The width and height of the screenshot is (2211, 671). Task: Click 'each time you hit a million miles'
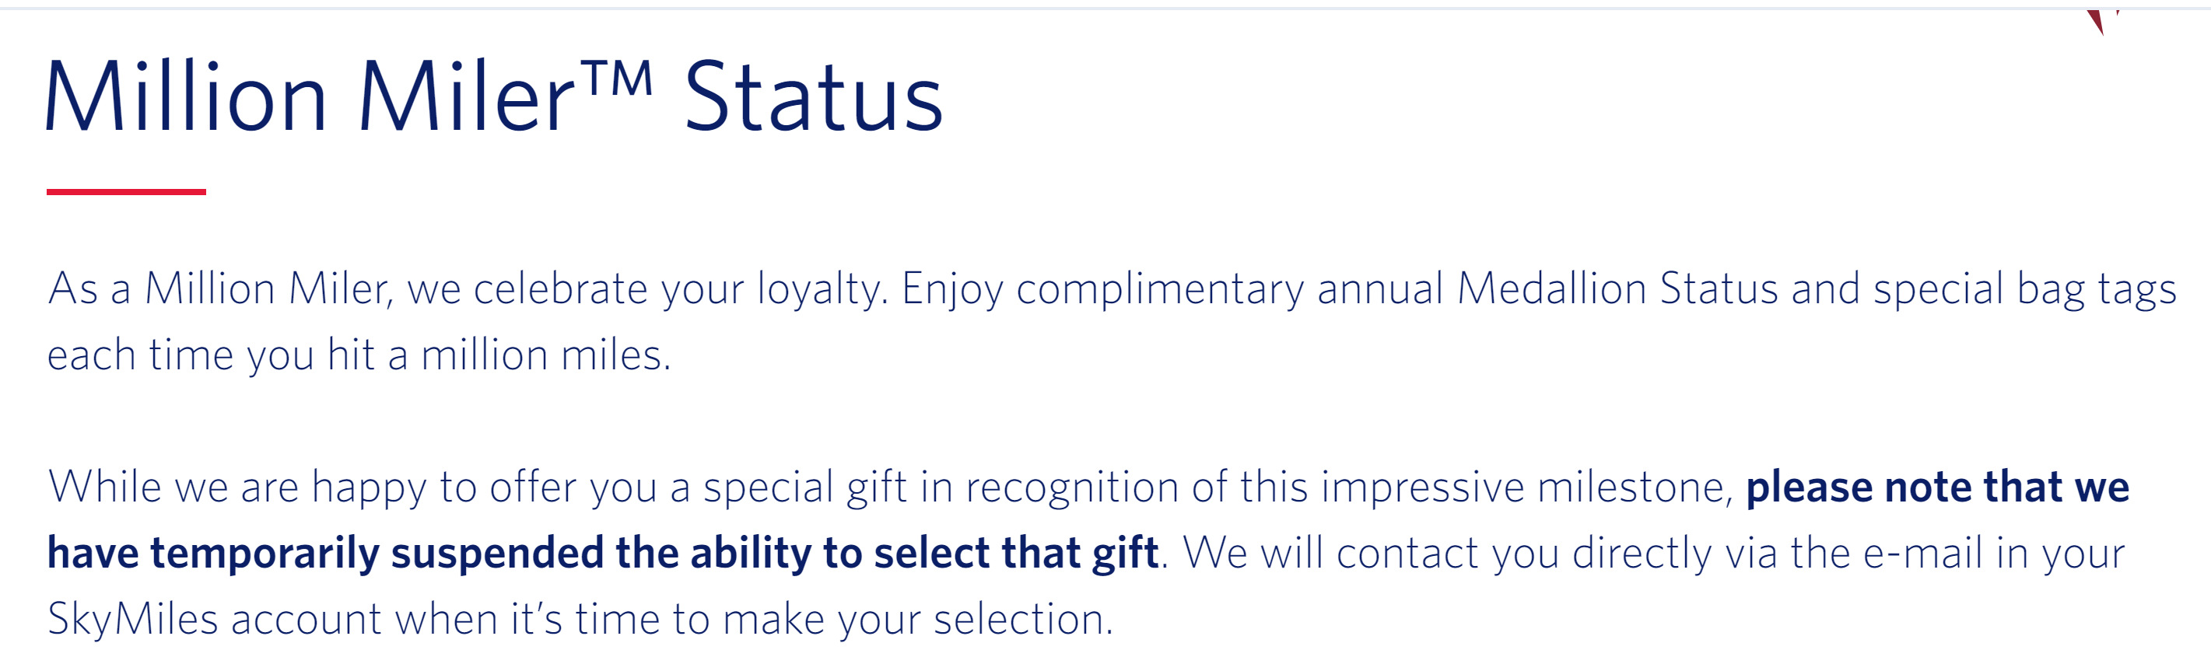[x=358, y=355]
